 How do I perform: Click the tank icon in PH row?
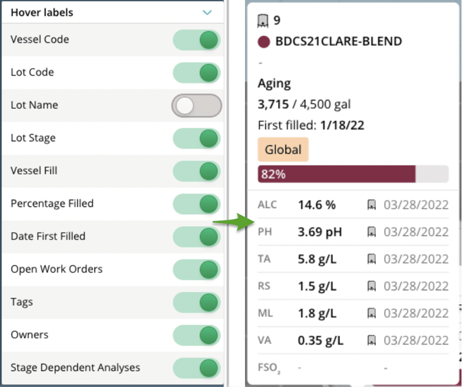[x=372, y=232]
